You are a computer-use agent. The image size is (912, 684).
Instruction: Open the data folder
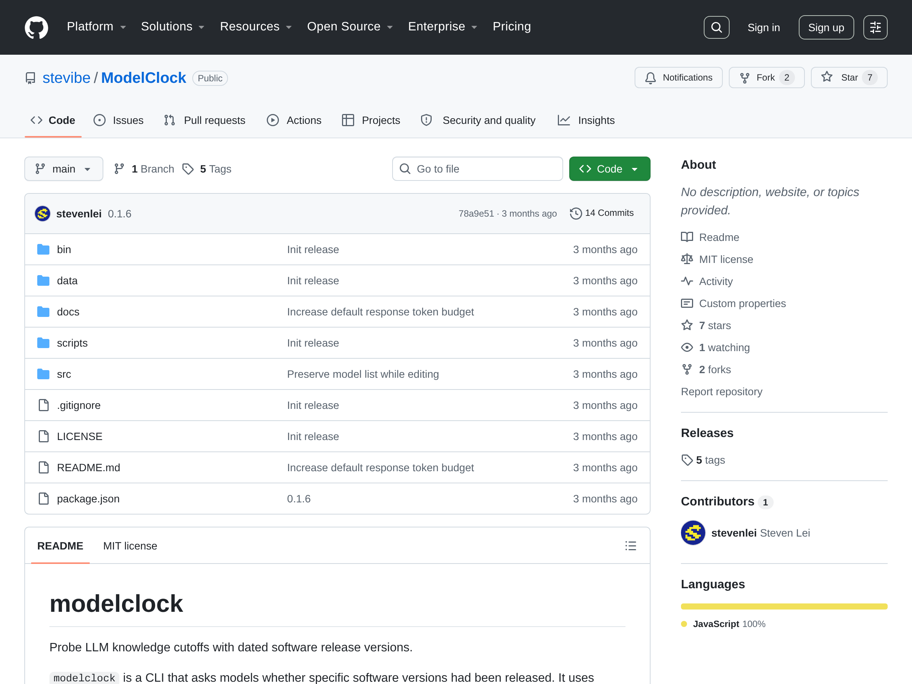pos(67,281)
